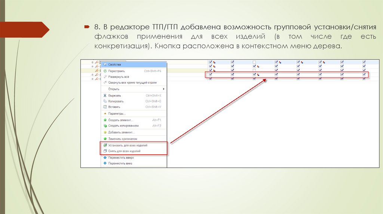Expand the second tree row
This screenshot has height=214, width=383.
[92, 66]
